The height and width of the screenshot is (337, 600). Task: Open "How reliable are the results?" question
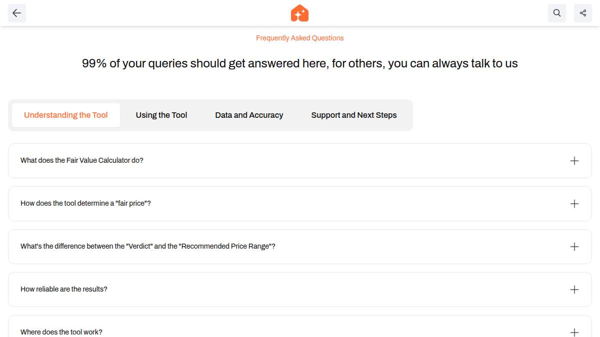click(64, 290)
